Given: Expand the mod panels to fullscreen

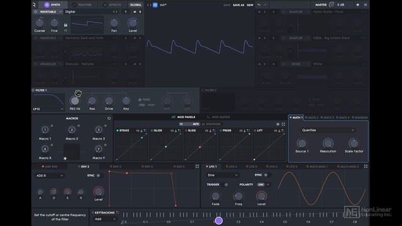Looking at the screenshot, I should tap(283, 124).
